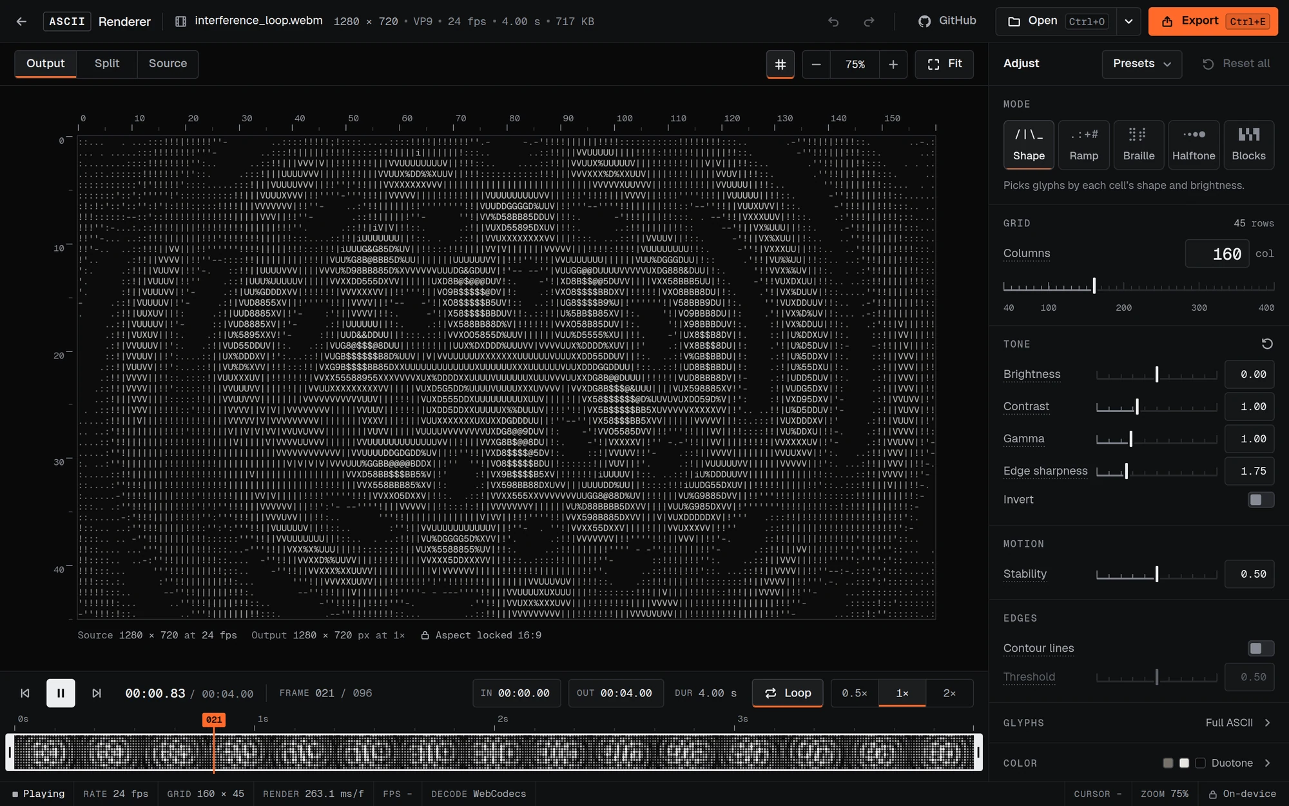Expand the Open button dropdown arrow

point(1129,21)
